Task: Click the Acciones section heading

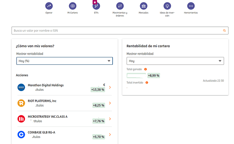Action: 22,75
